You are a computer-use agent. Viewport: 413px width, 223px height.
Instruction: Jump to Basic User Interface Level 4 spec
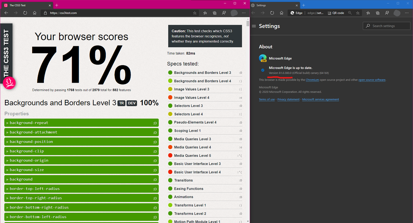(x=197, y=172)
